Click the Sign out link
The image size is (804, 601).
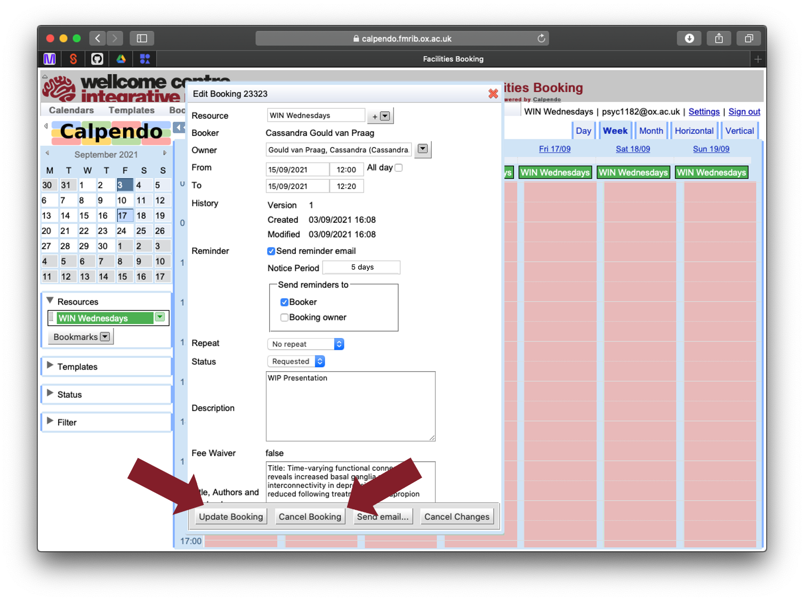click(744, 111)
